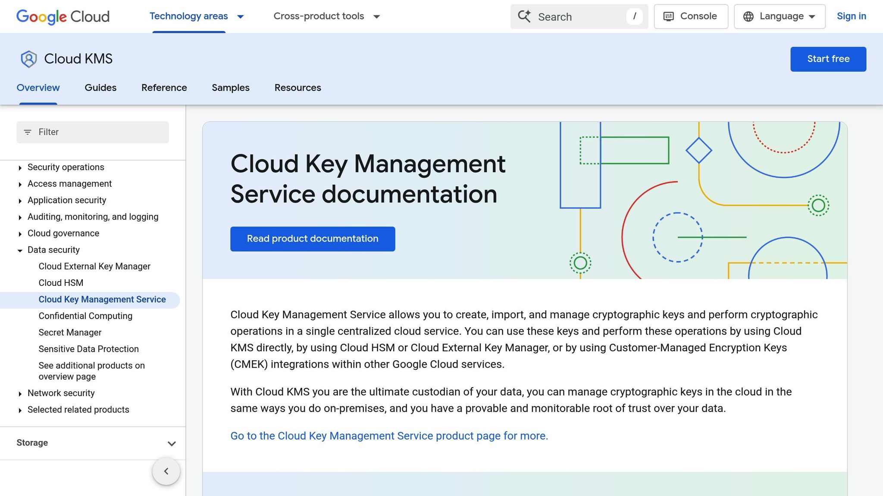Follow the Cloud Key Management Service product page link

coord(388,436)
